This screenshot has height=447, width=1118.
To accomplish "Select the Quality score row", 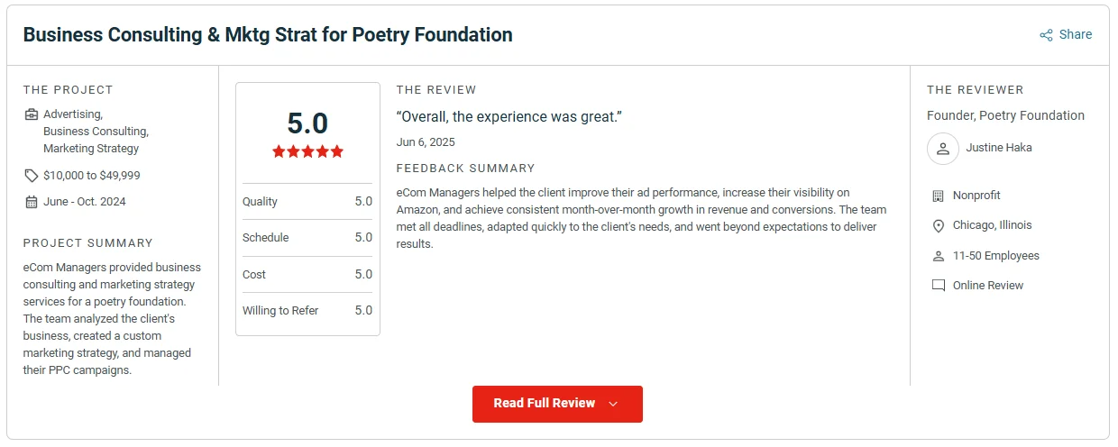I will tap(307, 202).
